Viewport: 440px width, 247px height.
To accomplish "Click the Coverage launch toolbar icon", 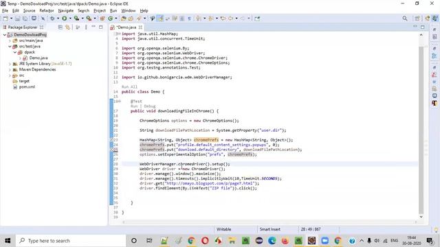I will coord(76,19).
